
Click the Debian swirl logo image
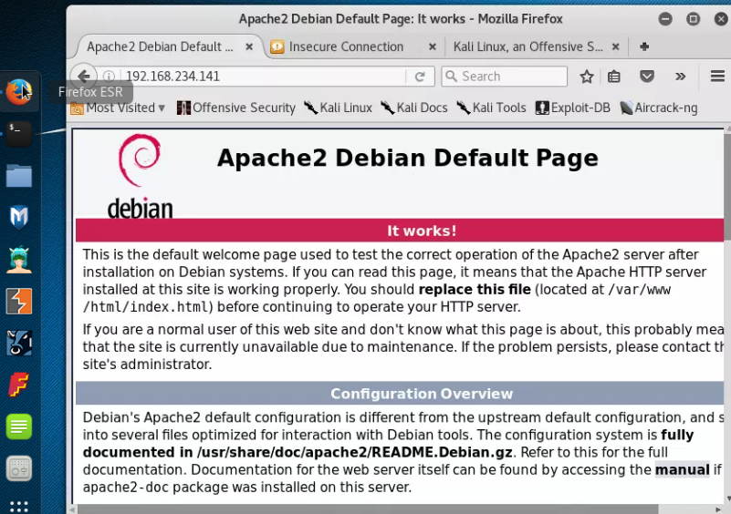coord(140,177)
